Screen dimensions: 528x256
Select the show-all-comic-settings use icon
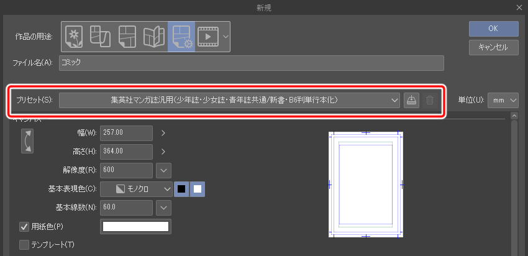click(181, 37)
